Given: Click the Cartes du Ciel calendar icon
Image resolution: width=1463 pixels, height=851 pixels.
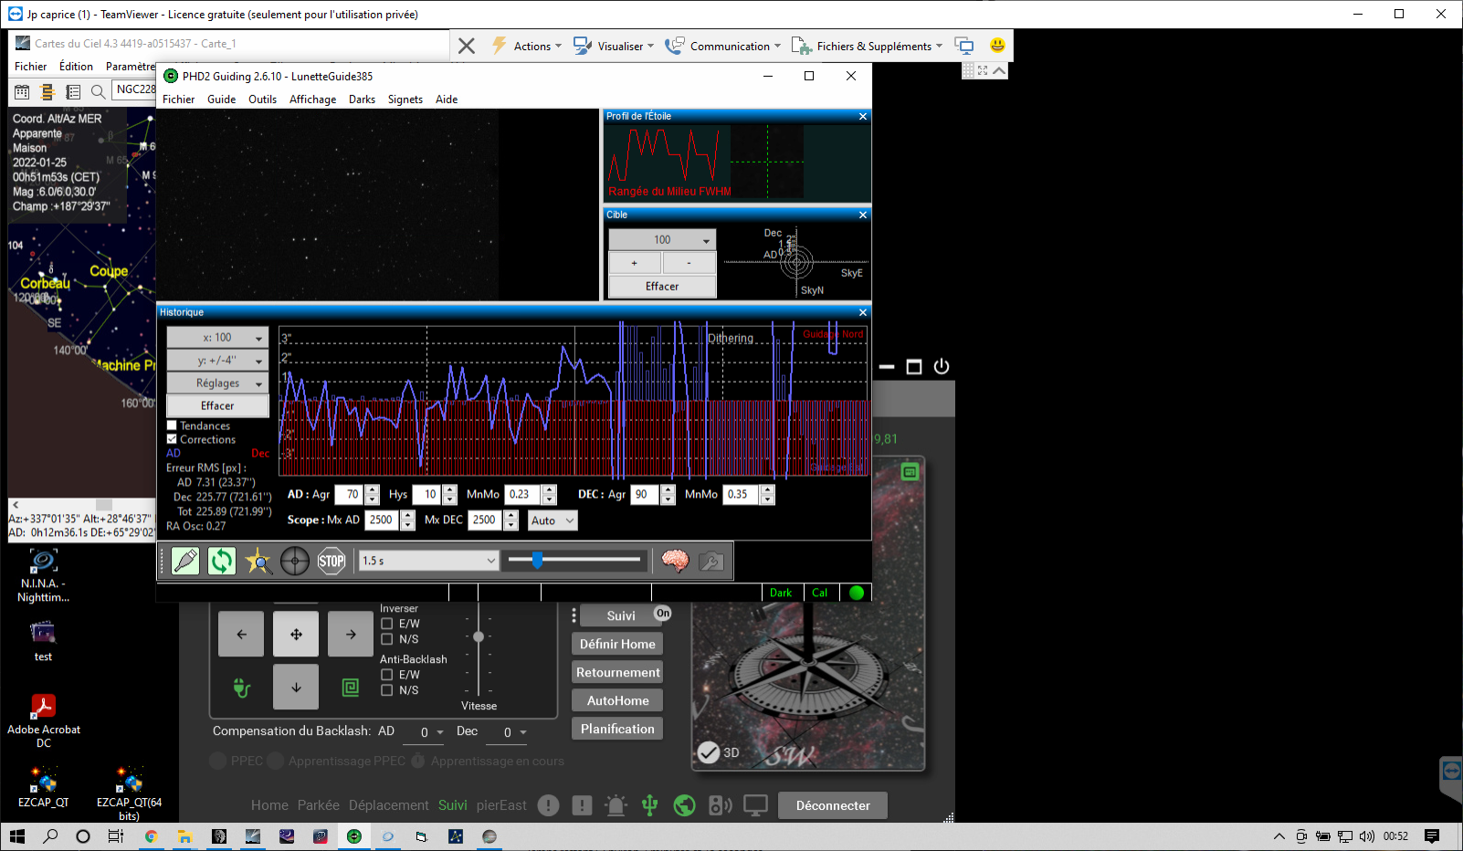Looking at the screenshot, I should click(22, 91).
